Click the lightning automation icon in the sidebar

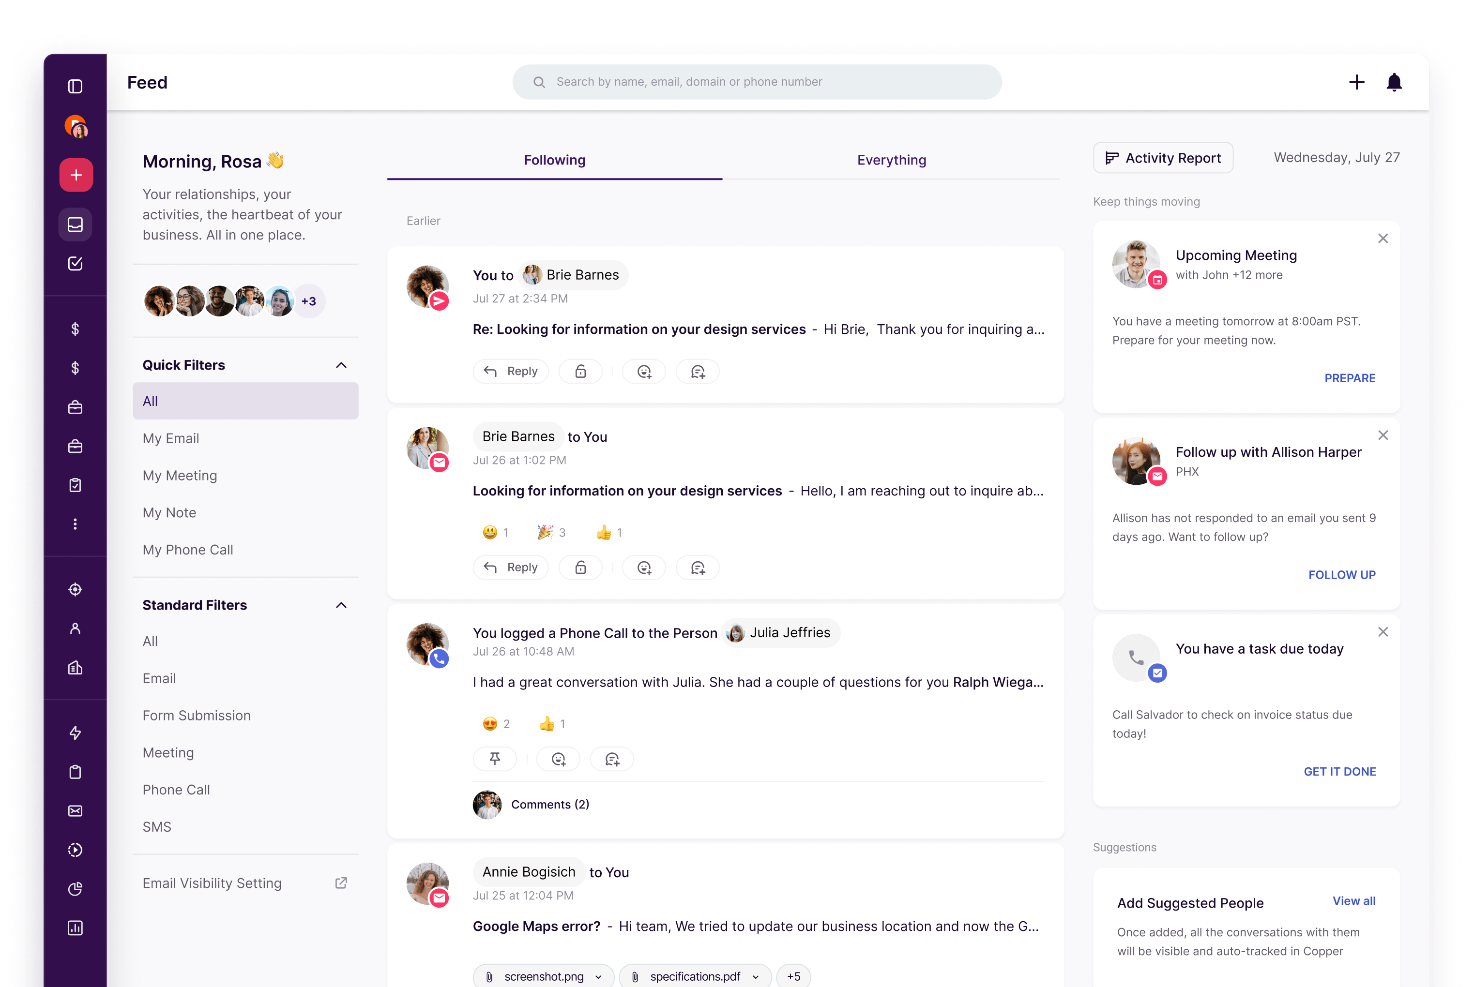(x=75, y=733)
